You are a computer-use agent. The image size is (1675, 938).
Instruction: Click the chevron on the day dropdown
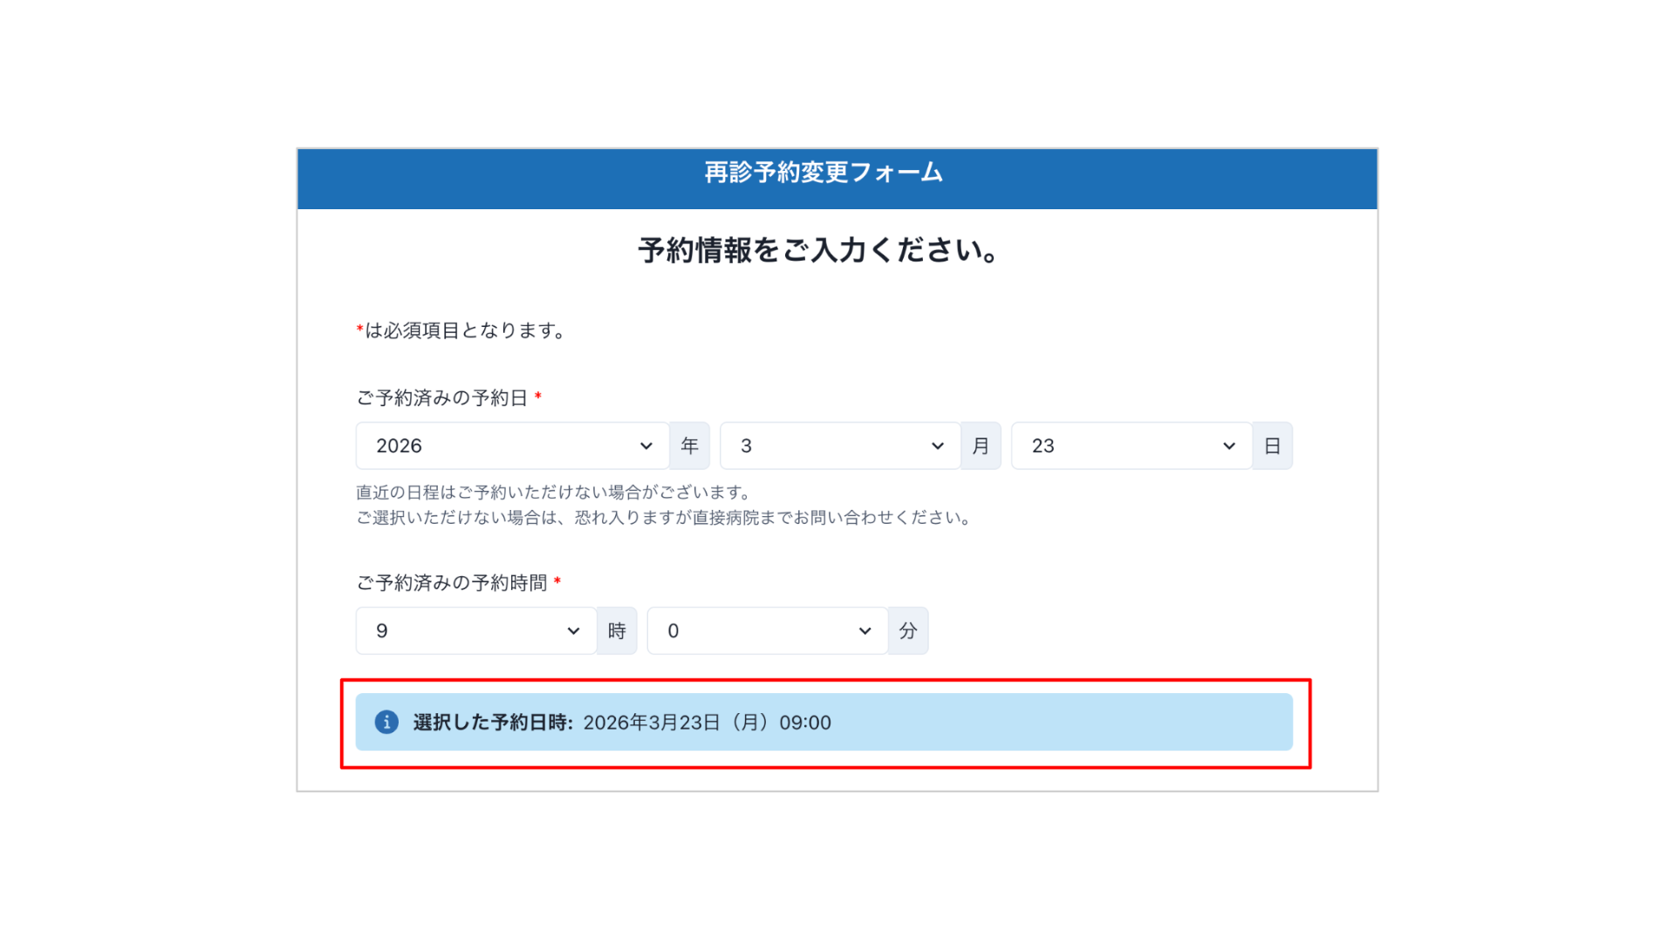click(1229, 445)
